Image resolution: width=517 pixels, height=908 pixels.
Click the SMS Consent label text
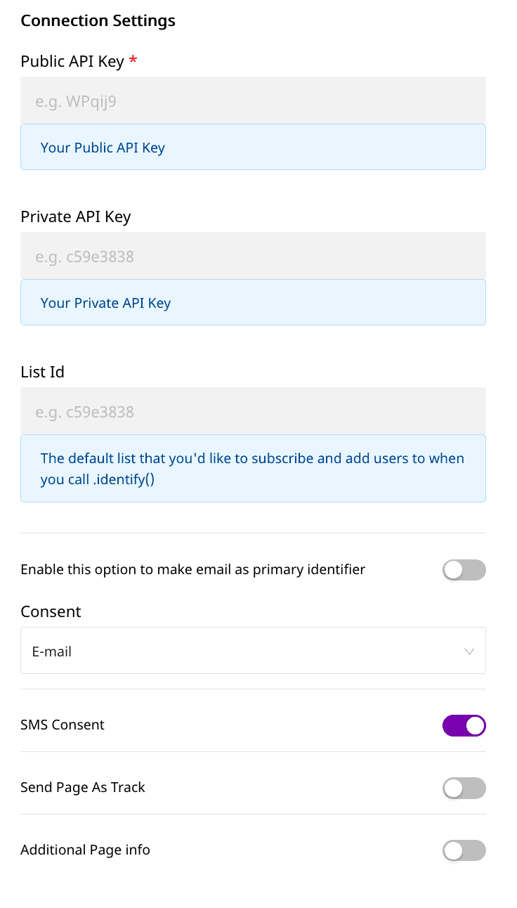click(x=63, y=725)
